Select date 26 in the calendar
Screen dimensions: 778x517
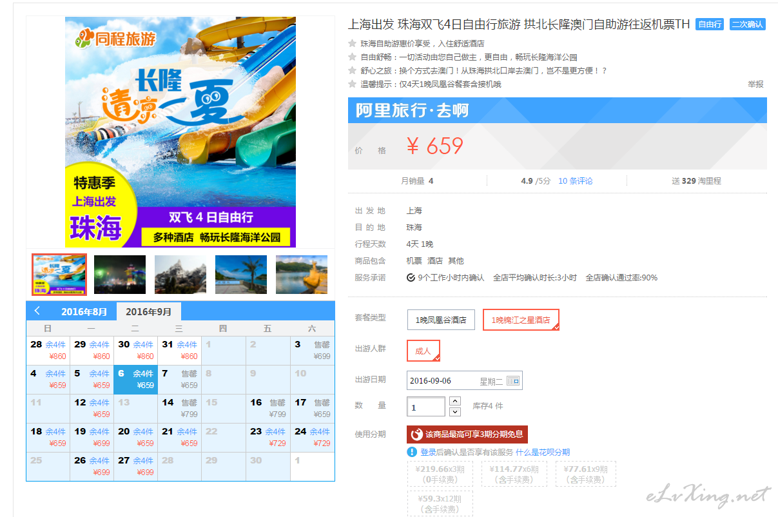point(92,467)
